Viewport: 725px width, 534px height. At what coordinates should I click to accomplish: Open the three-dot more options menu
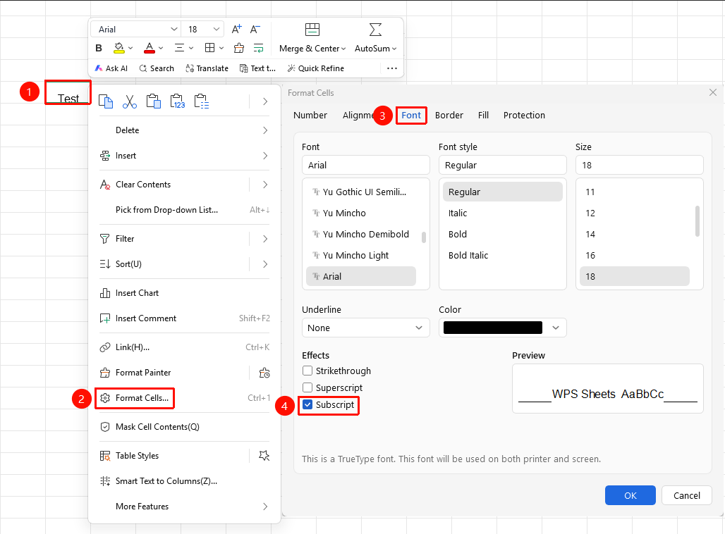392,68
